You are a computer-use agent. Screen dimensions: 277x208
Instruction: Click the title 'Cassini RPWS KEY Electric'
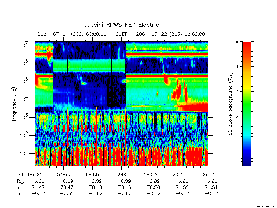click(x=121, y=25)
